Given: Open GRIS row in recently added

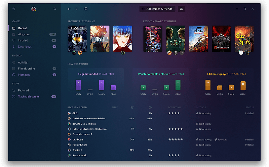Looking at the screenshot, I should [x=161, y=113].
